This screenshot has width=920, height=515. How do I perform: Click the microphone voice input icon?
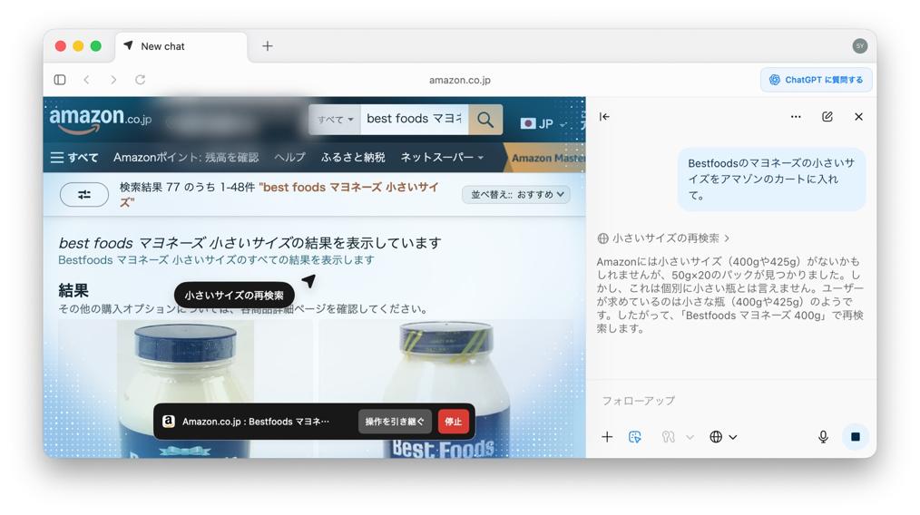(x=823, y=437)
